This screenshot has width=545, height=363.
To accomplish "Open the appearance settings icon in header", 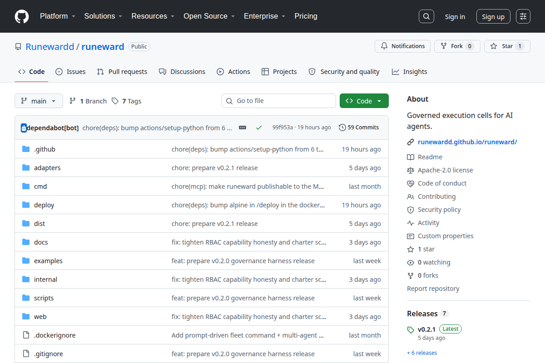I will tap(523, 16).
